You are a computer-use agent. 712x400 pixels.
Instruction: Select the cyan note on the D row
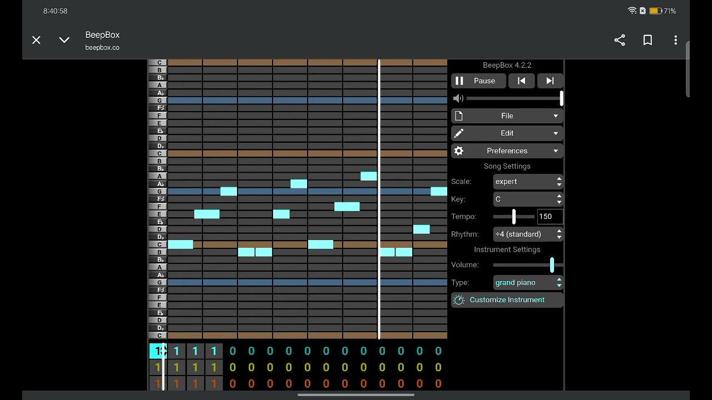[x=422, y=229]
